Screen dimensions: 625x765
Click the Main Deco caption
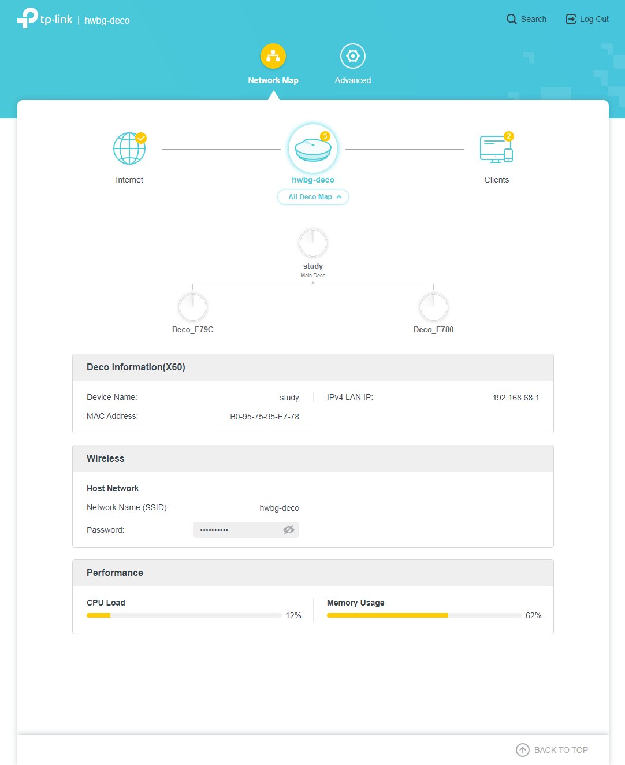313,276
